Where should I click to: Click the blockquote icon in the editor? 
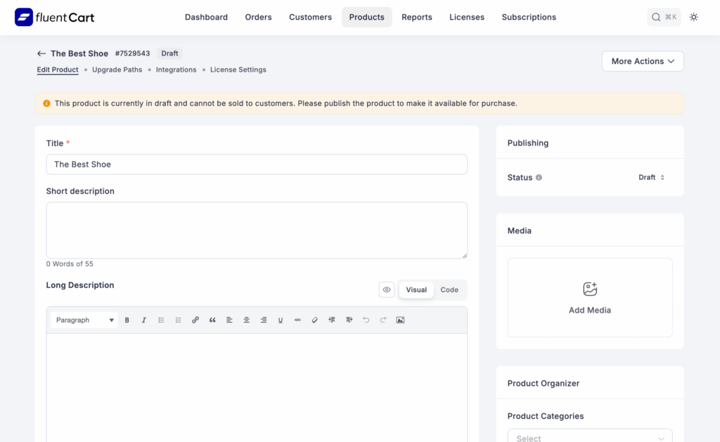pyautogui.click(x=212, y=320)
